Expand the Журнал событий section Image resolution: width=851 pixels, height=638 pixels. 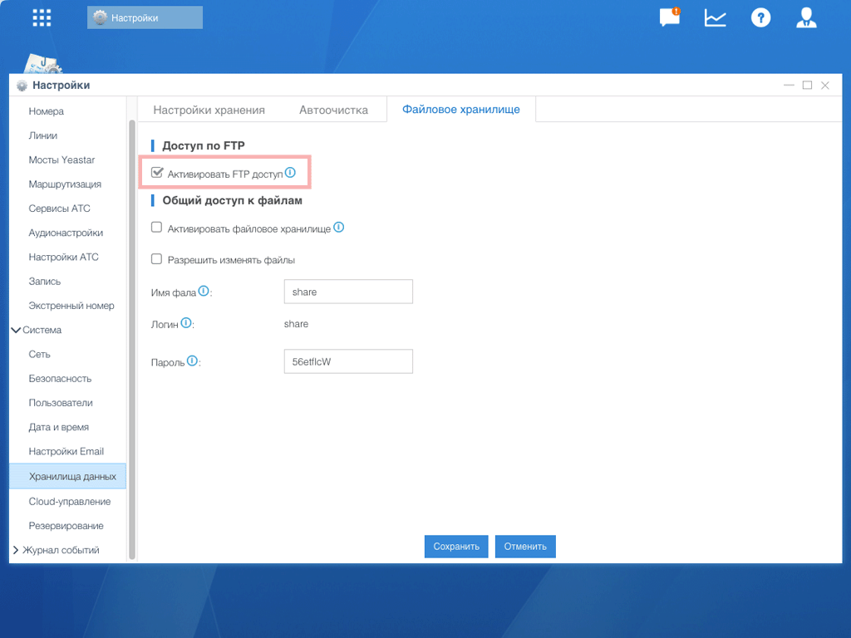16,550
